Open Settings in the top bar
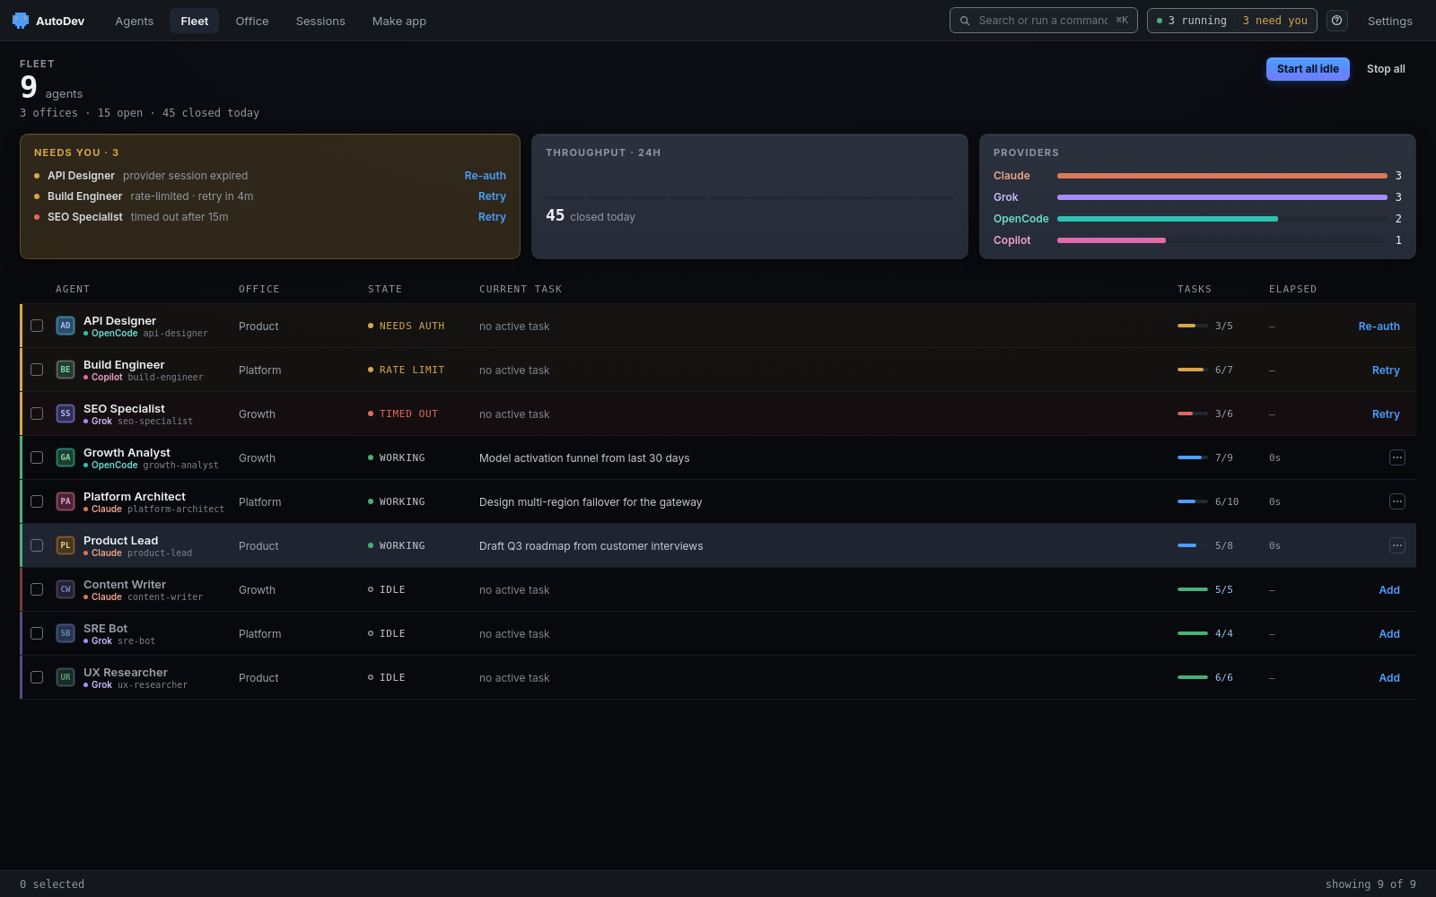This screenshot has width=1436, height=897. pyautogui.click(x=1390, y=21)
